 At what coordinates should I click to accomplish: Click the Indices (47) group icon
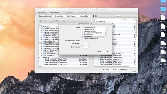tap(42, 57)
